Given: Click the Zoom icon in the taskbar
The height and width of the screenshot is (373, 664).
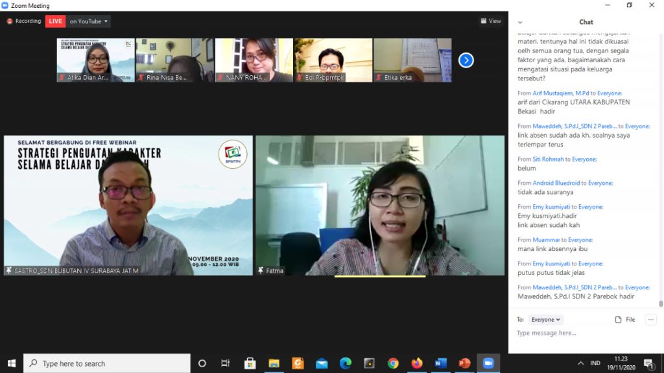Looking at the screenshot, I should [488, 363].
